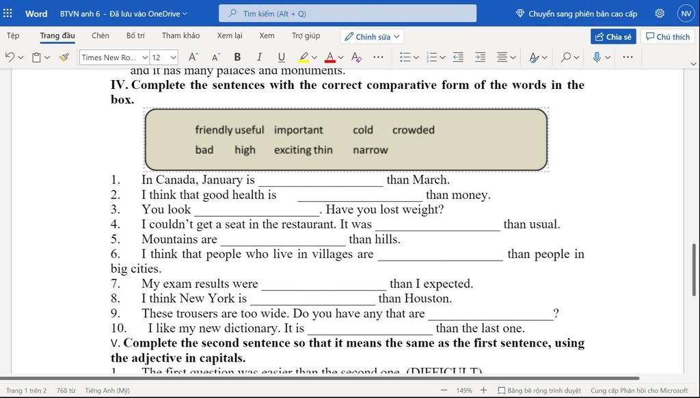Expand highlight color options arrow

pos(314,57)
